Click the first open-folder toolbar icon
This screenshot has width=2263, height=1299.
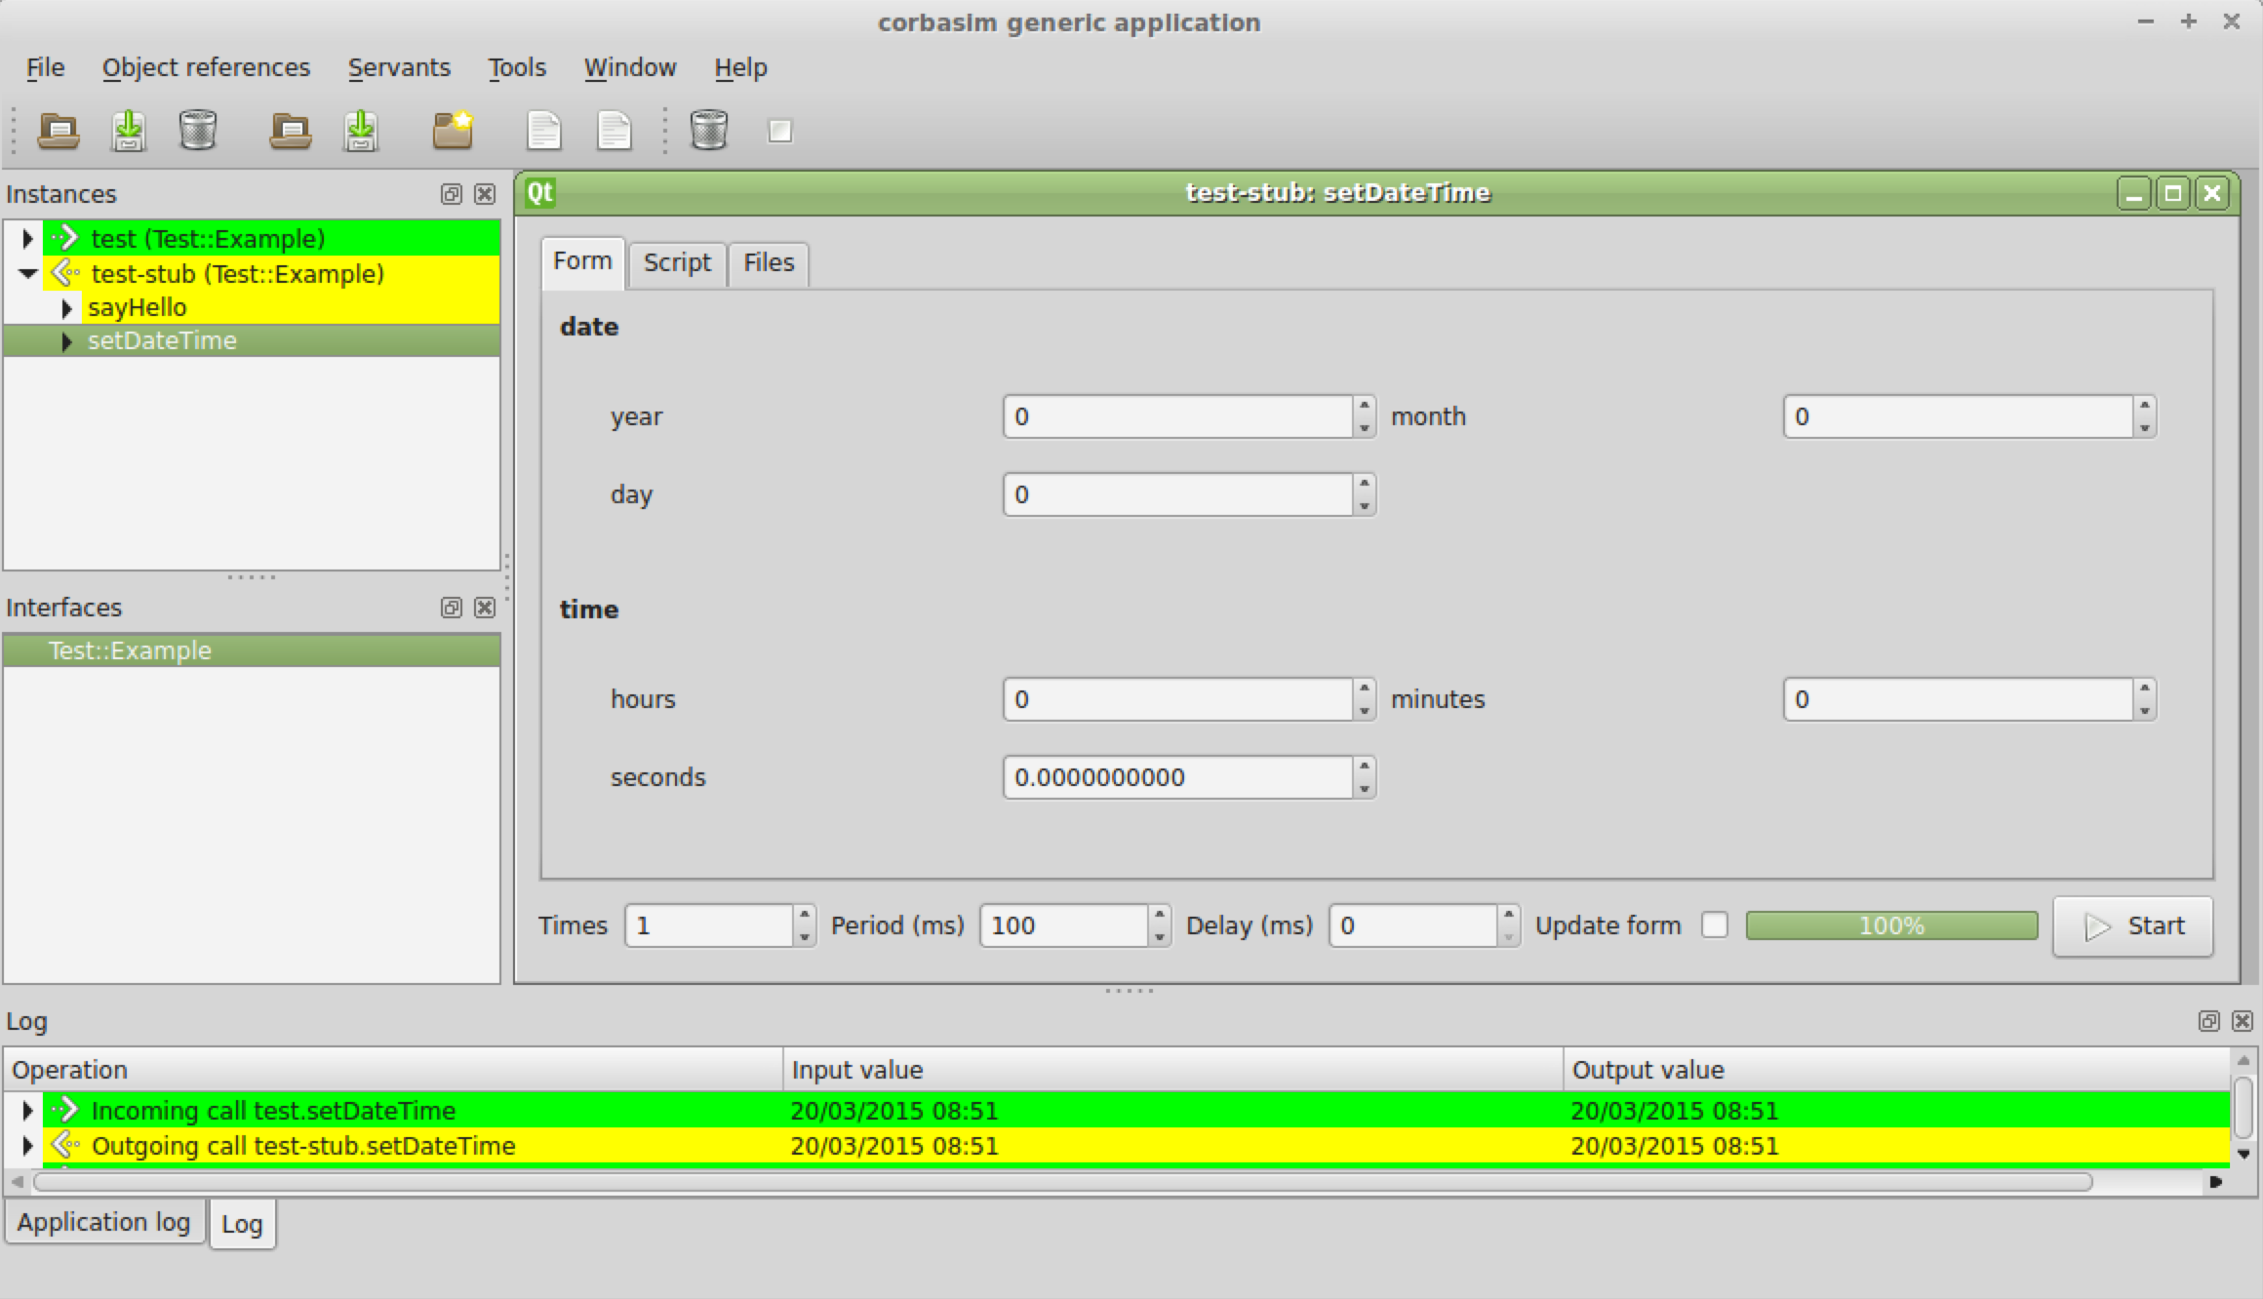(x=59, y=130)
